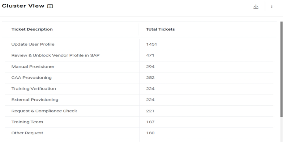Screen dimensions: 283x143
Task: Download the Cluster View data
Action: point(256,6)
